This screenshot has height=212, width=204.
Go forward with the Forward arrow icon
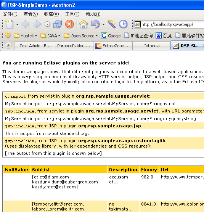37,24
